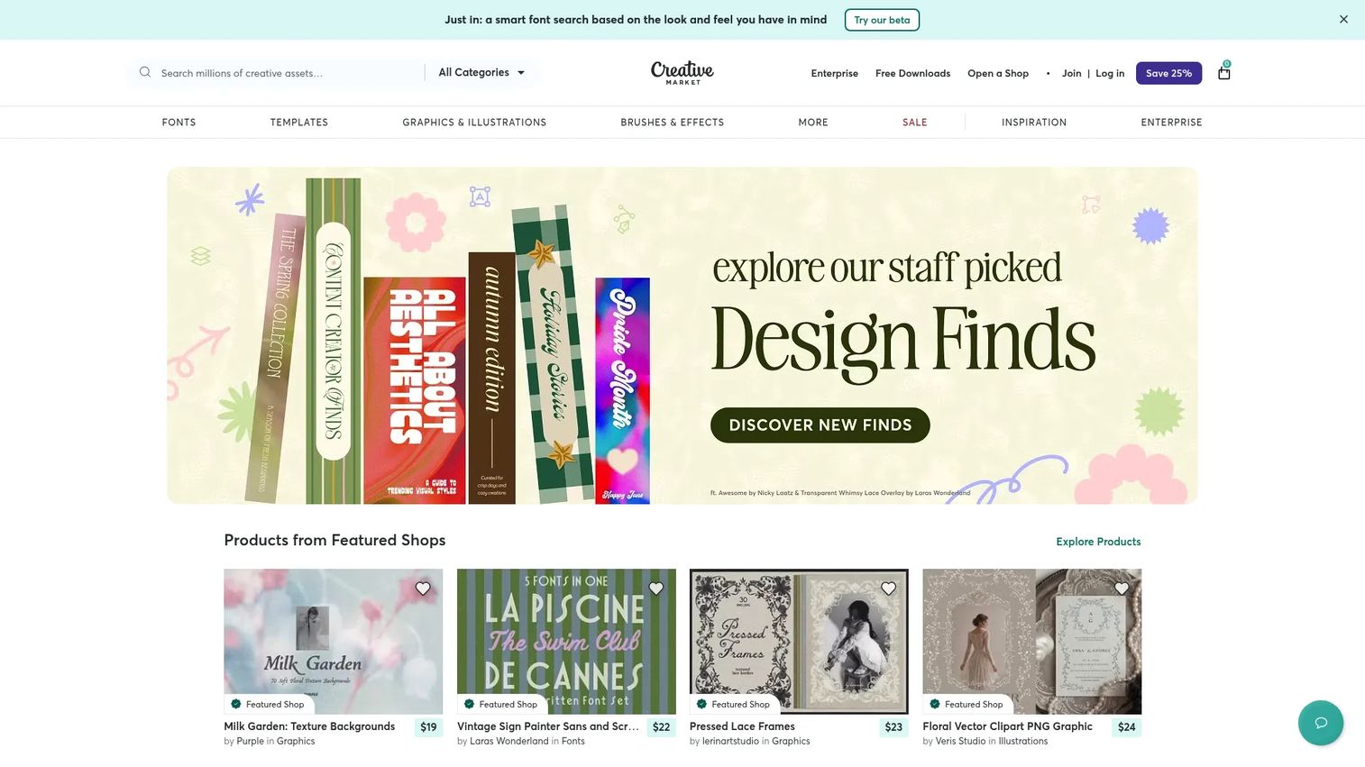1365x767 pixels.
Task: Click the $23 price tag
Action: tap(893, 726)
